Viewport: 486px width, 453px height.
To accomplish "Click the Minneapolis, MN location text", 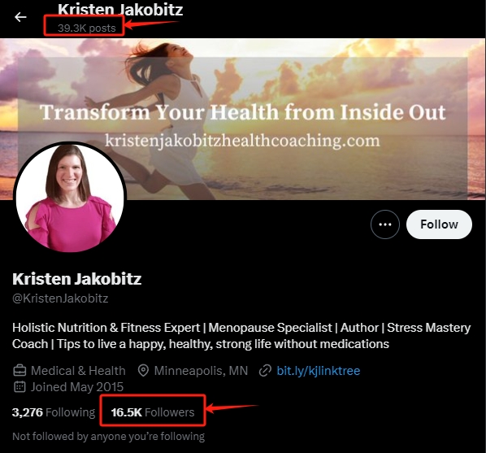I will tap(201, 371).
